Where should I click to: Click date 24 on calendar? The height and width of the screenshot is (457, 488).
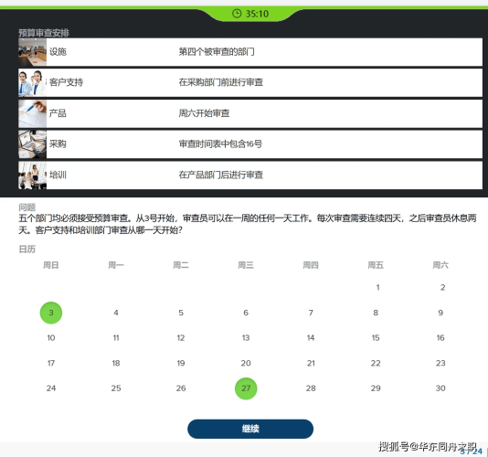[51, 388]
